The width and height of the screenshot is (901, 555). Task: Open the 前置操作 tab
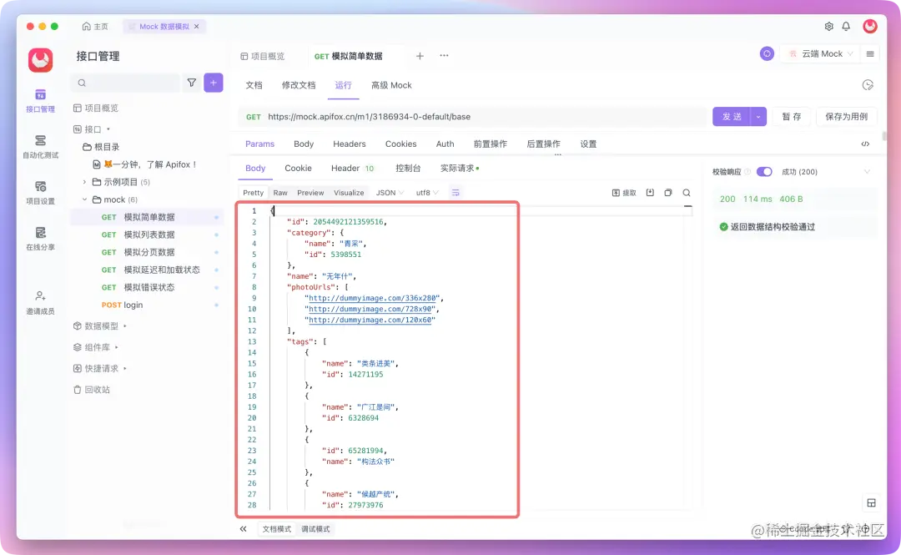(491, 144)
